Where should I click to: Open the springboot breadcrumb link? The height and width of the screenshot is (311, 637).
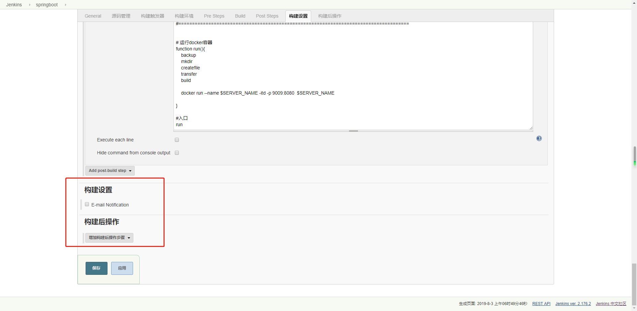[47, 5]
